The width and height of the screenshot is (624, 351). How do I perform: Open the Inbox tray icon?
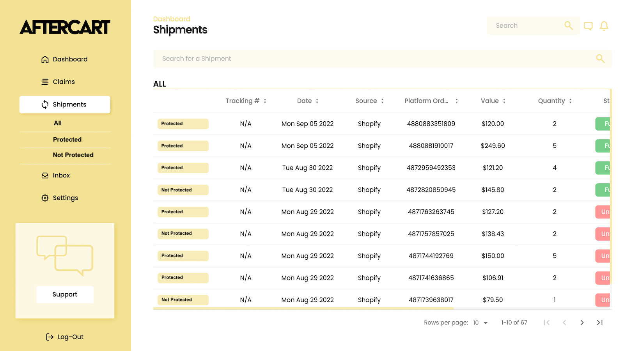click(45, 175)
